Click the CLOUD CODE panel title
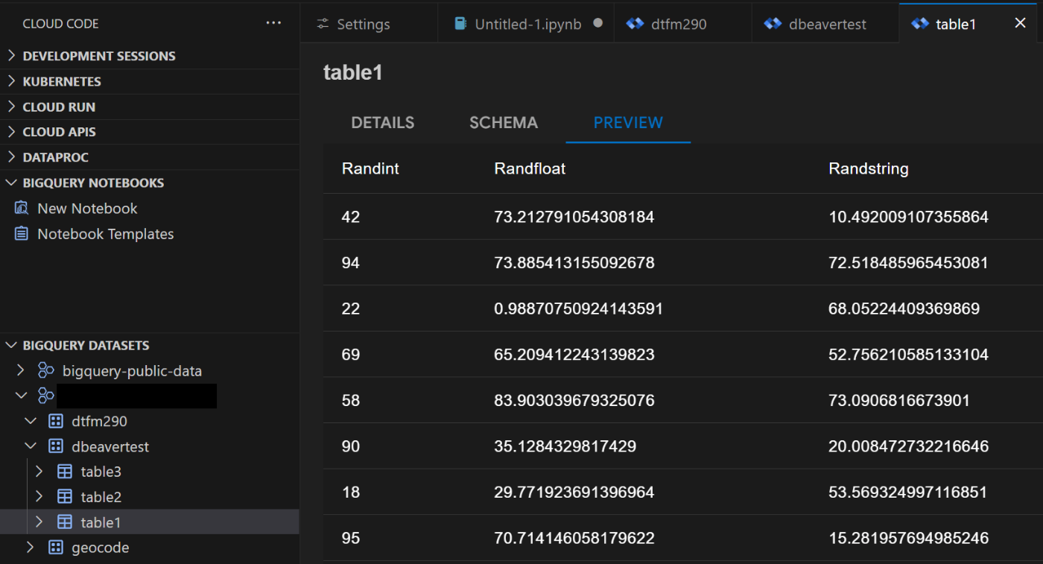Screen dimensions: 1043x564 60,24
